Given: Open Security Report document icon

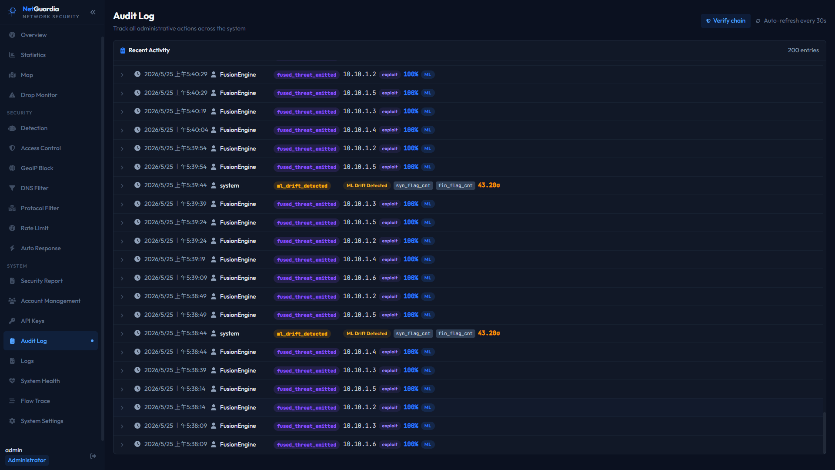Looking at the screenshot, I should tap(12, 281).
